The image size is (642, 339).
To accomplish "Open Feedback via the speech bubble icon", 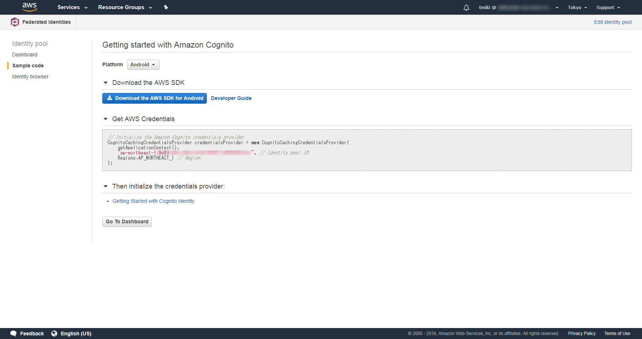I will coord(13,334).
